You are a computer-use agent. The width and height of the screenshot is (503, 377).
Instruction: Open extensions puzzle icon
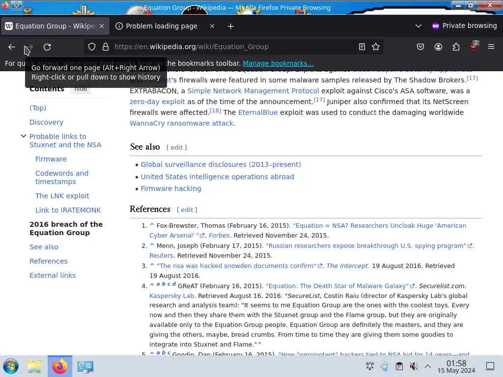pyautogui.click(x=456, y=47)
